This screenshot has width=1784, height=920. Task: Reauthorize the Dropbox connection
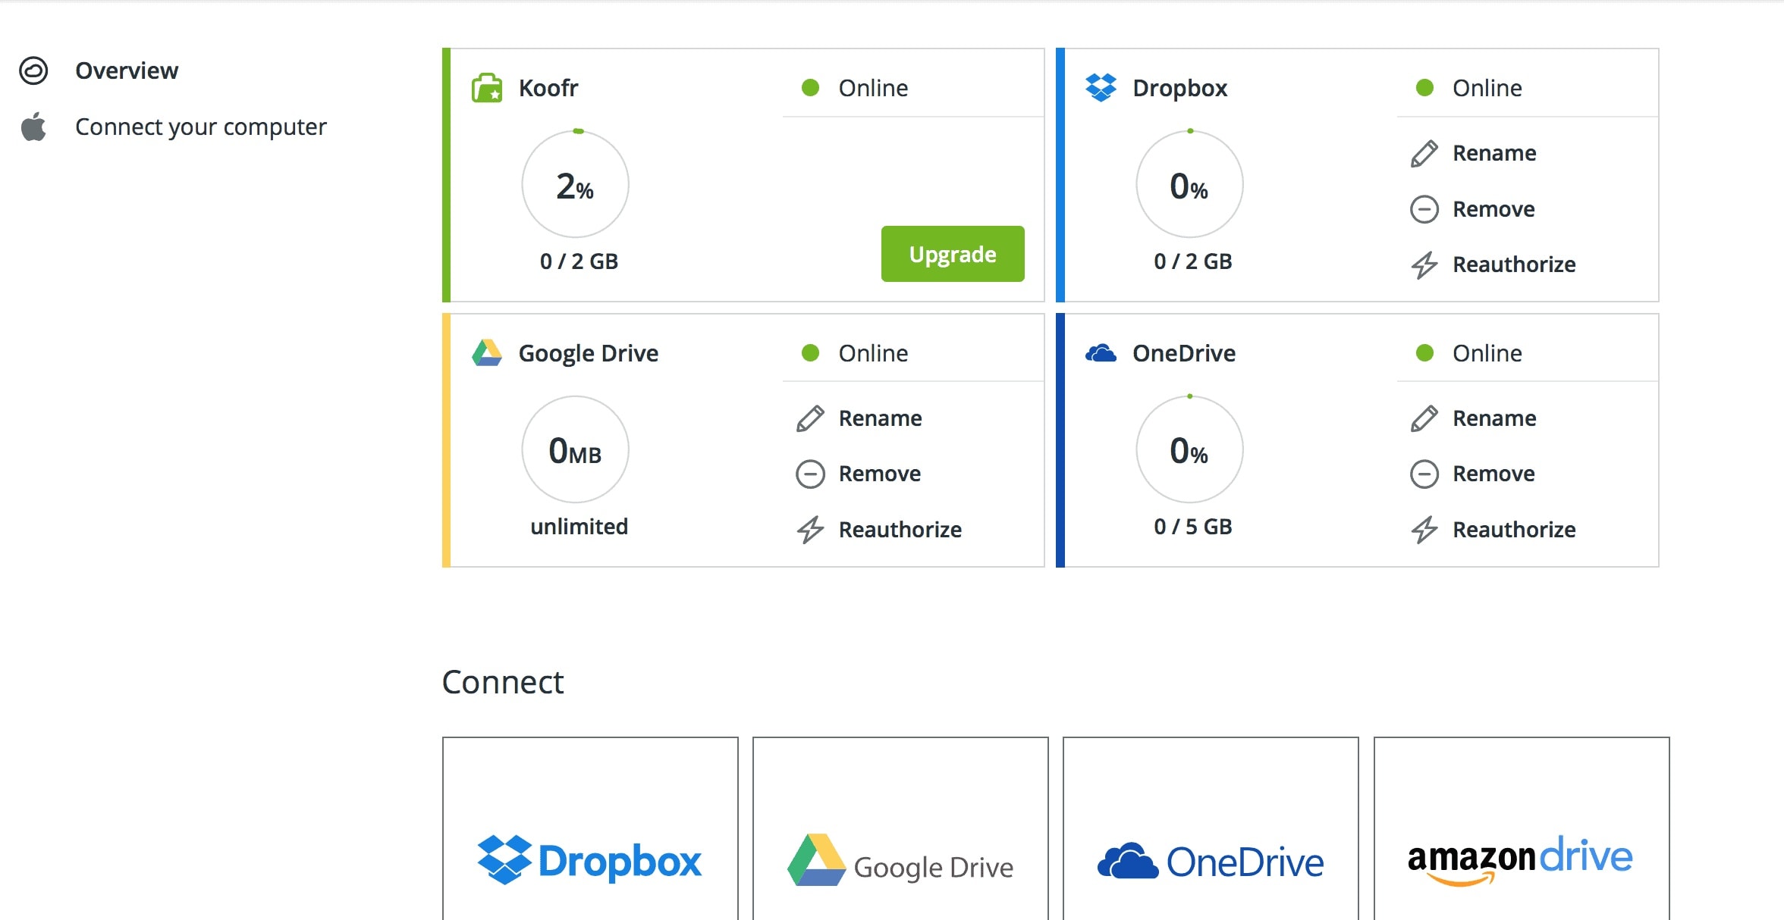(x=1514, y=264)
